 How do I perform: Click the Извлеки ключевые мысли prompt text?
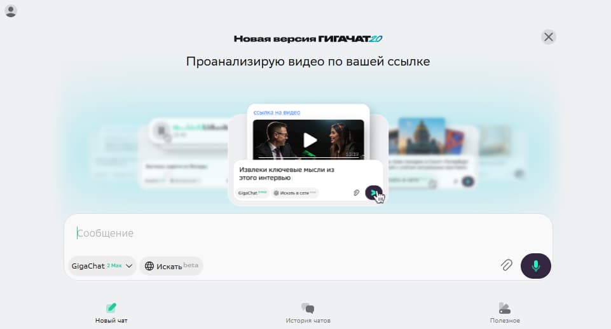point(286,174)
